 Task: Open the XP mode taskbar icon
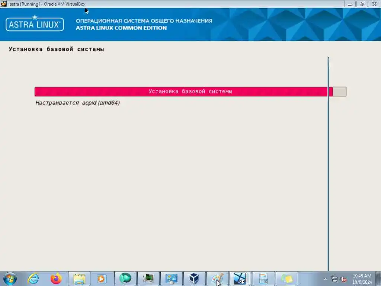pos(240,279)
